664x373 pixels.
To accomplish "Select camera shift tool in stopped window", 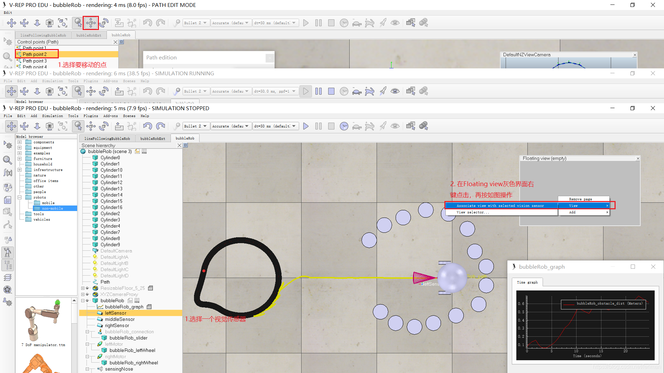I will pos(37,126).
